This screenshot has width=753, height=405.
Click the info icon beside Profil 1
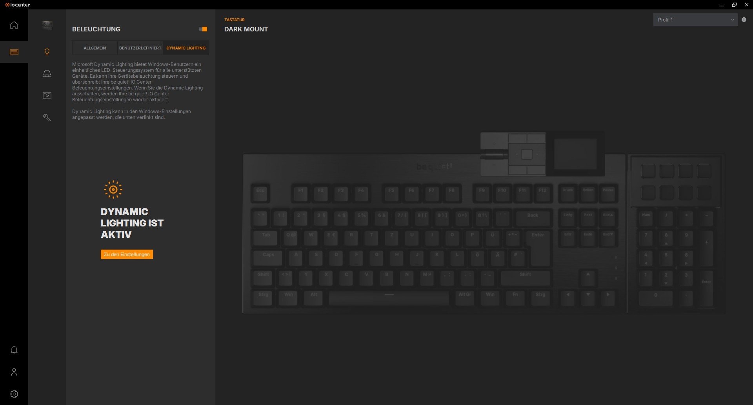click(x=744, y=19)
